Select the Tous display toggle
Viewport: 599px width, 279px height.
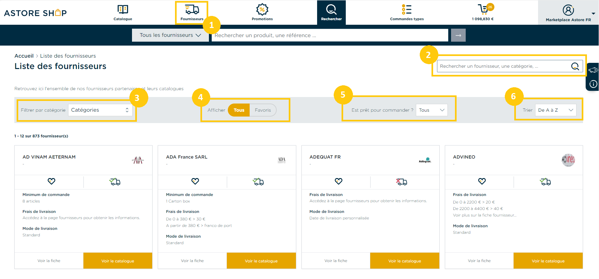[239, 110]
